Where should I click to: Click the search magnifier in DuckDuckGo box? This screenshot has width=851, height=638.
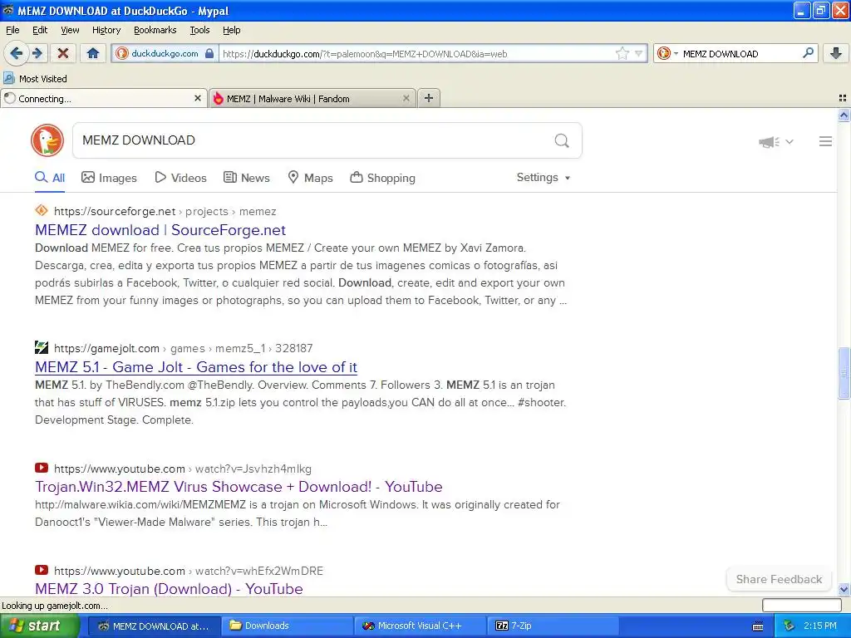(562, 140)
